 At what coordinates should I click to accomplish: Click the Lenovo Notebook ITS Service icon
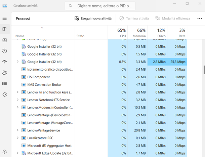[24, 100]
